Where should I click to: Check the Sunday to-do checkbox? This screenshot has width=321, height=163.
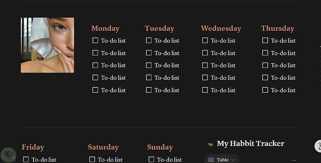152,159
